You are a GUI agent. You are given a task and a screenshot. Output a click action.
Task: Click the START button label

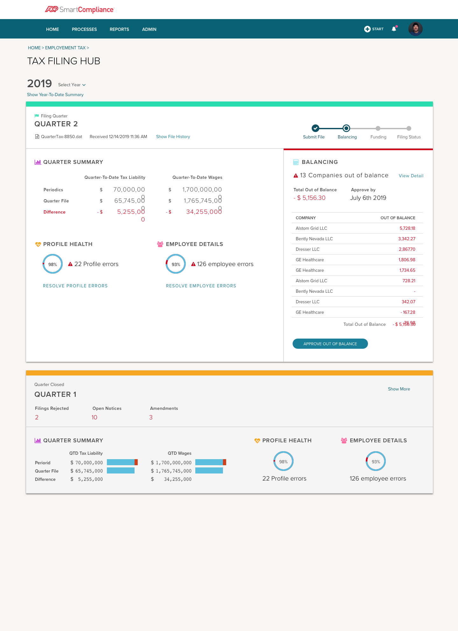coord(378,29)
